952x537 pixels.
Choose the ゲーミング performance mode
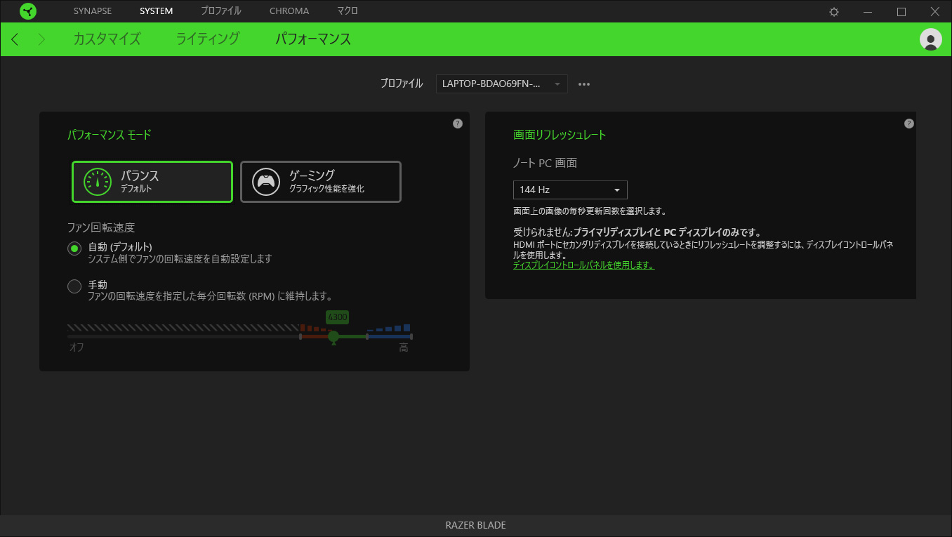321,182
